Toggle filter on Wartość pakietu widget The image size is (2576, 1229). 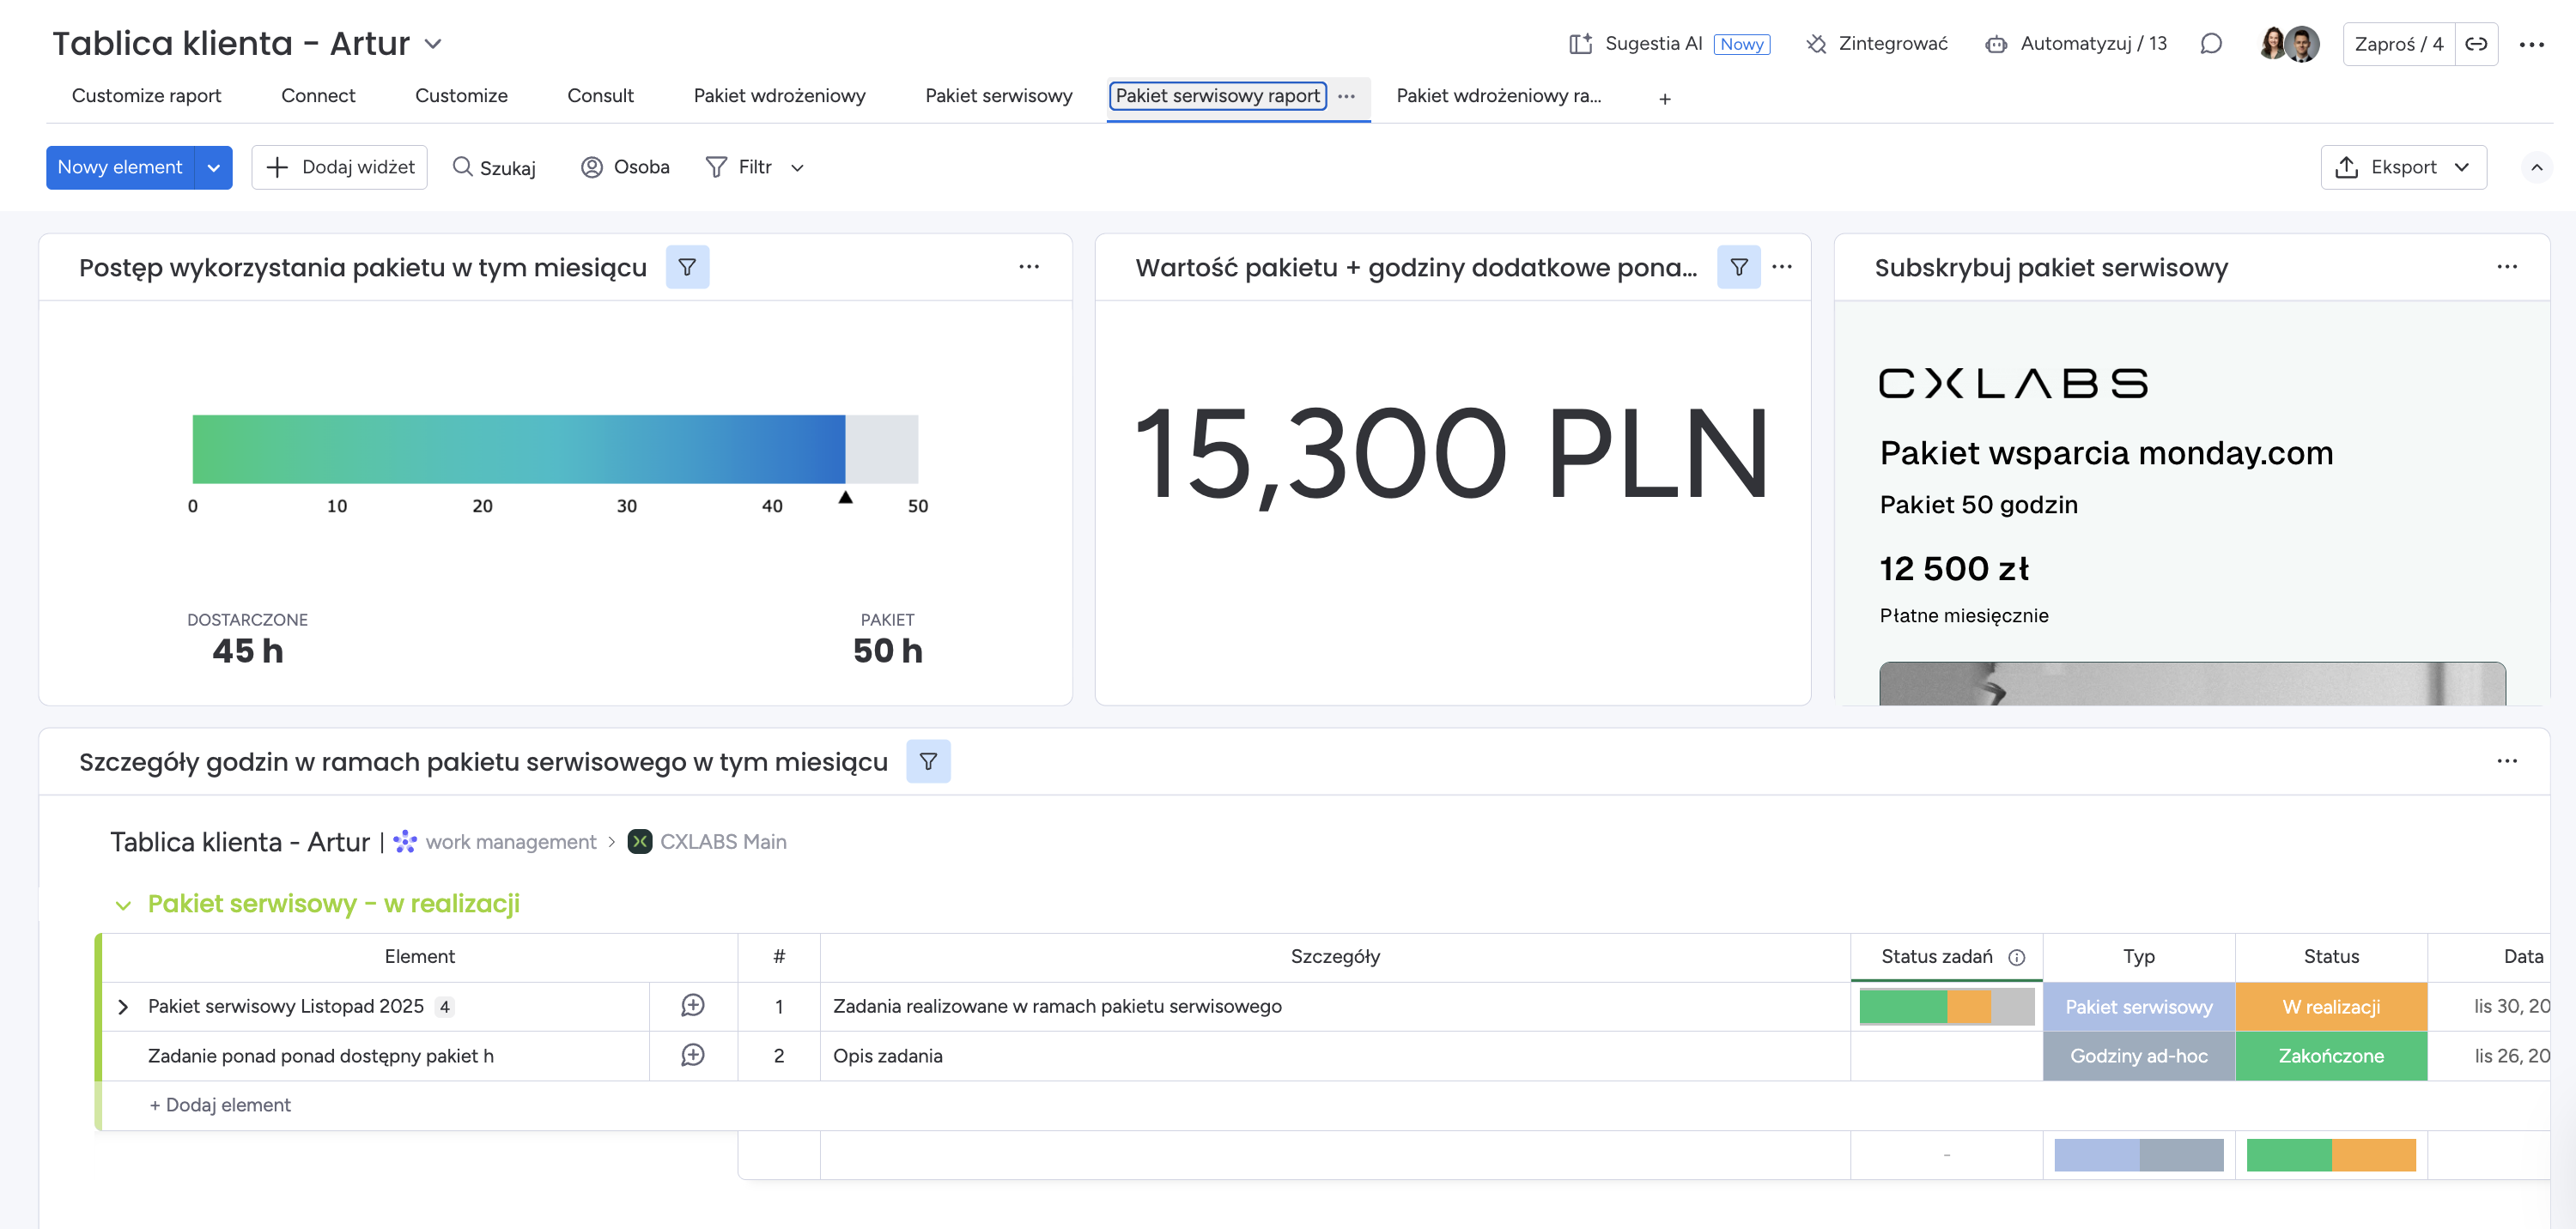1738,267
